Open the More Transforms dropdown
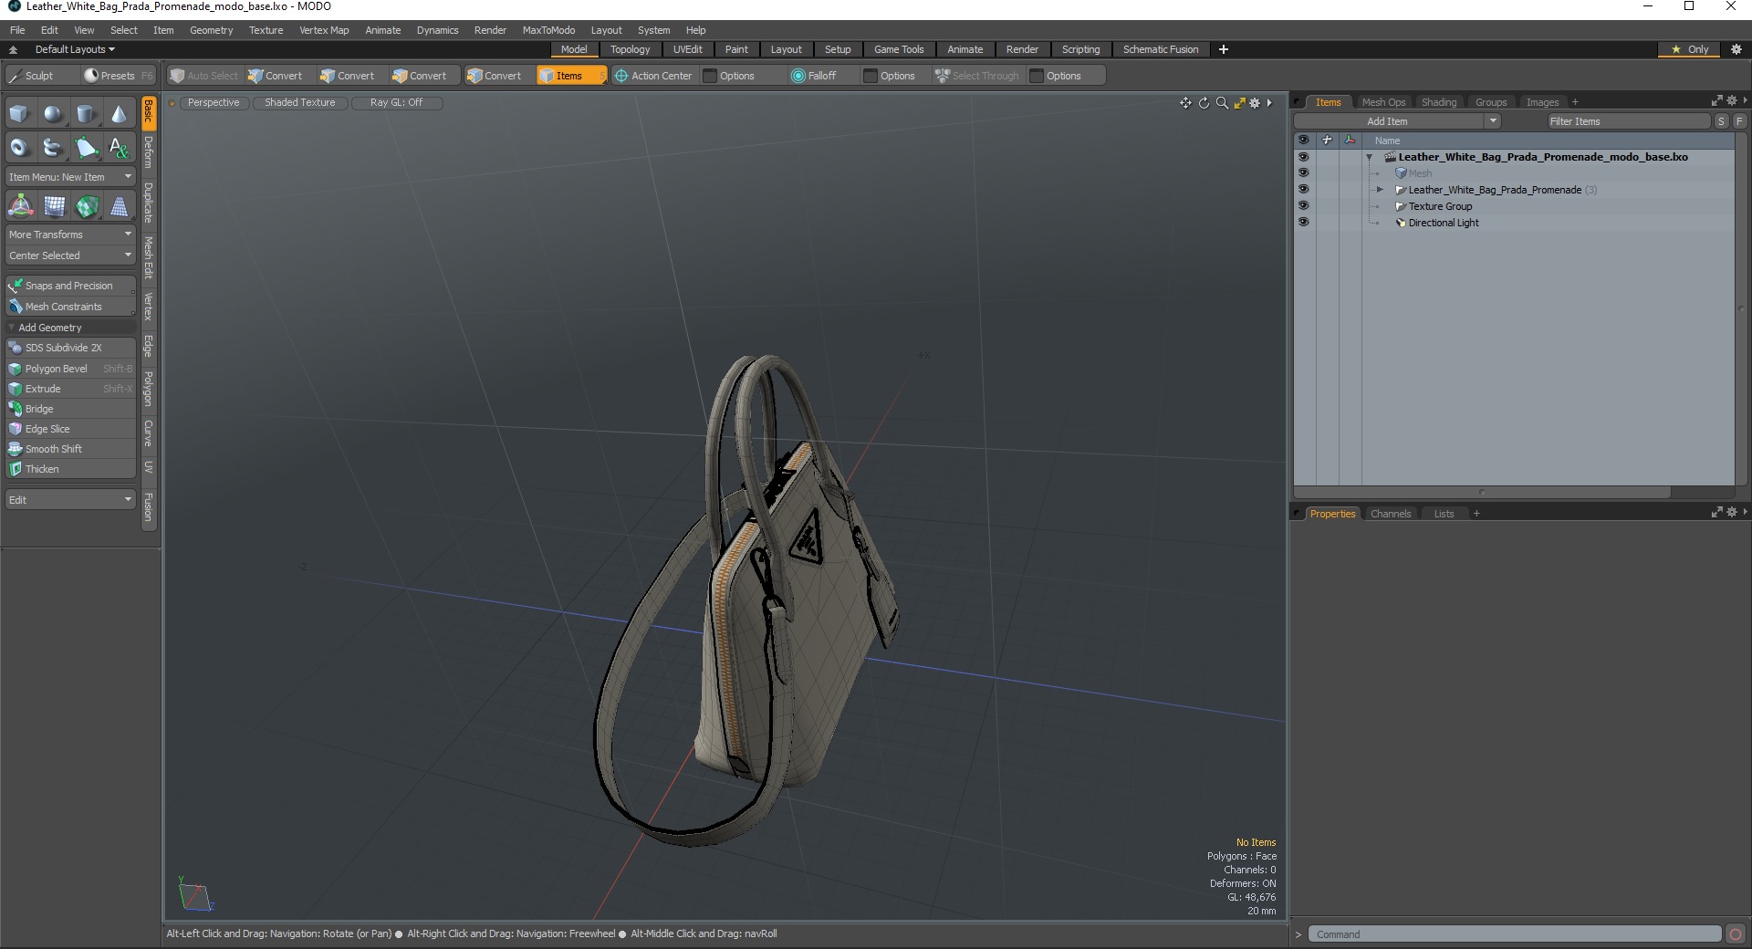Screen dimensions: 1752x949 (x=70, y=235)
